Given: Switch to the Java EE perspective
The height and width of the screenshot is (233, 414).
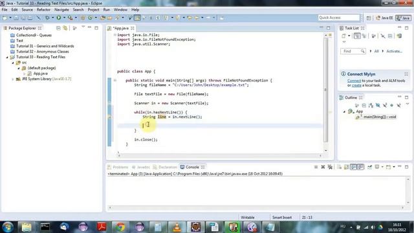Looking at the screenshot, I should 384,18.
